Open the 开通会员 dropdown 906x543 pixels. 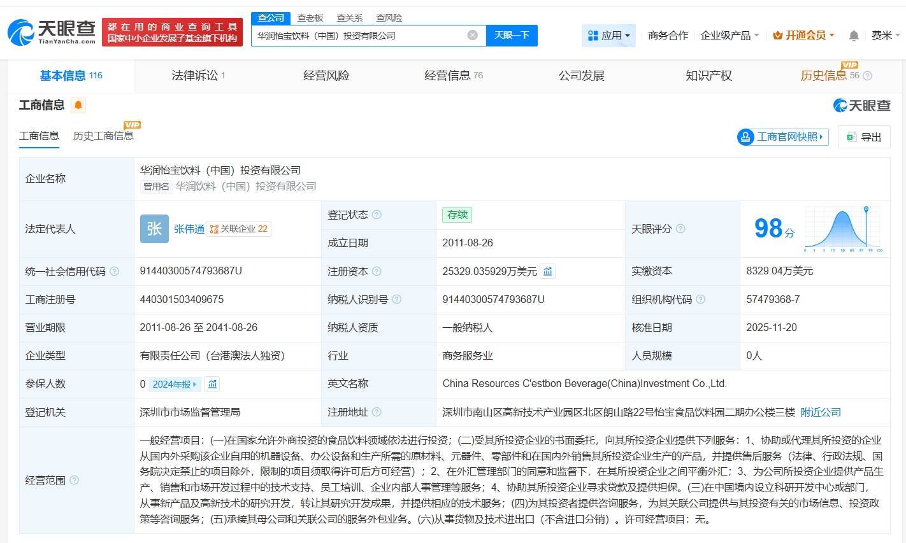[803, 36]
